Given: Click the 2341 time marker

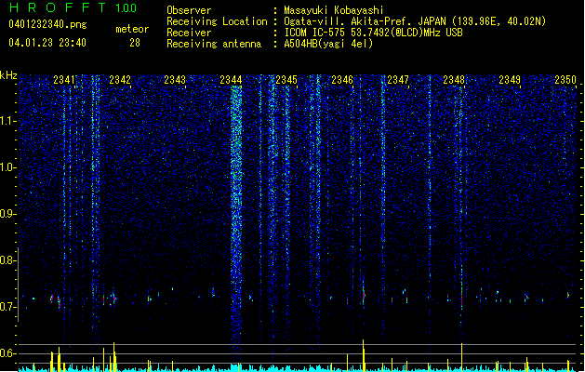Looking at the screenshot, I should pos(64,80).
